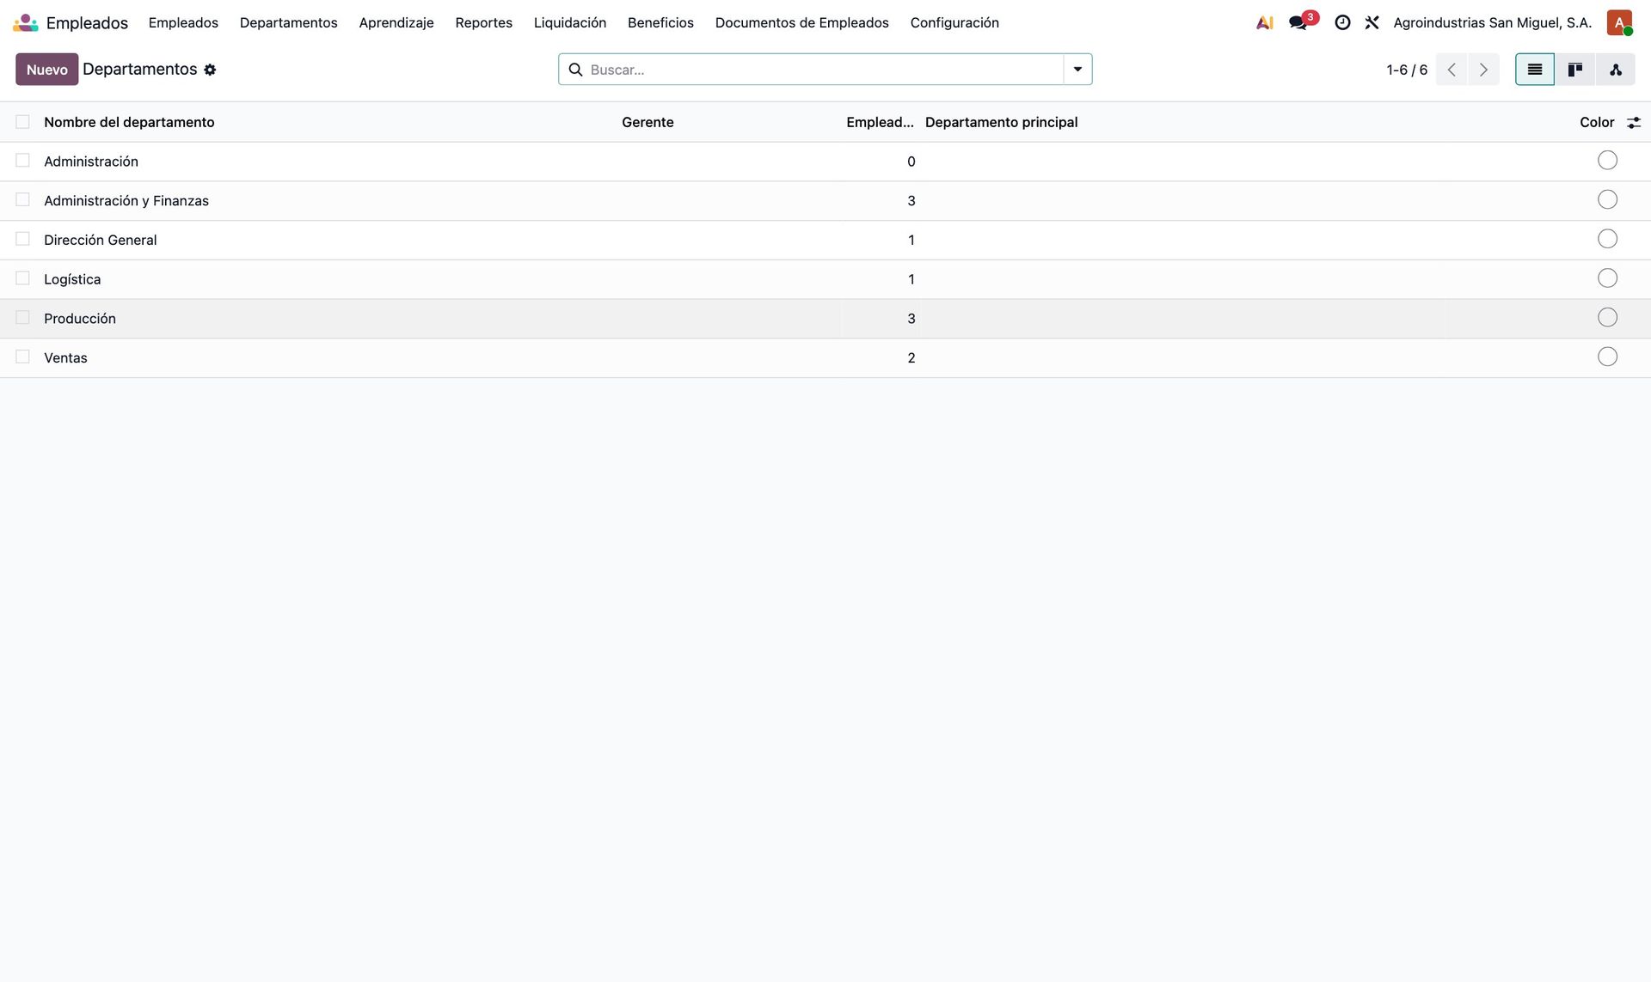Open the Liquidación menu
Screen dimensions: 1651x982
(x=570, y=22)
